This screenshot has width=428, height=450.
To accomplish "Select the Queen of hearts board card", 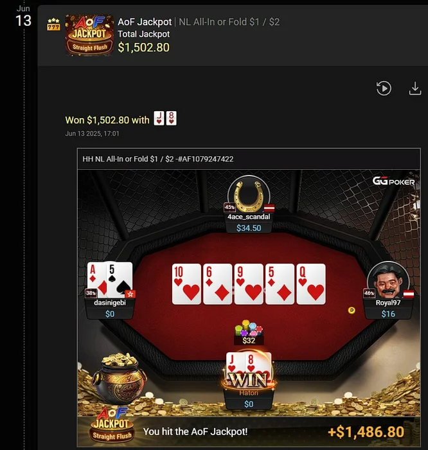I will click(x=311, y=284).
